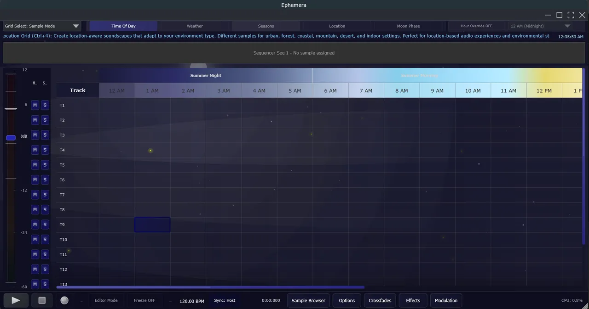Switch to the Weather tab
This screenshot has width=589, height=309.
click(195, 26)
